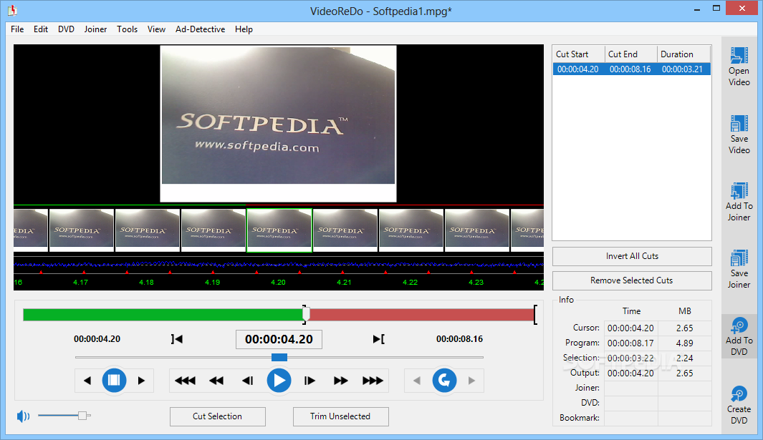The image size is (763, 440).
Task: Open the Help menu
Action: tap(244, 29)
